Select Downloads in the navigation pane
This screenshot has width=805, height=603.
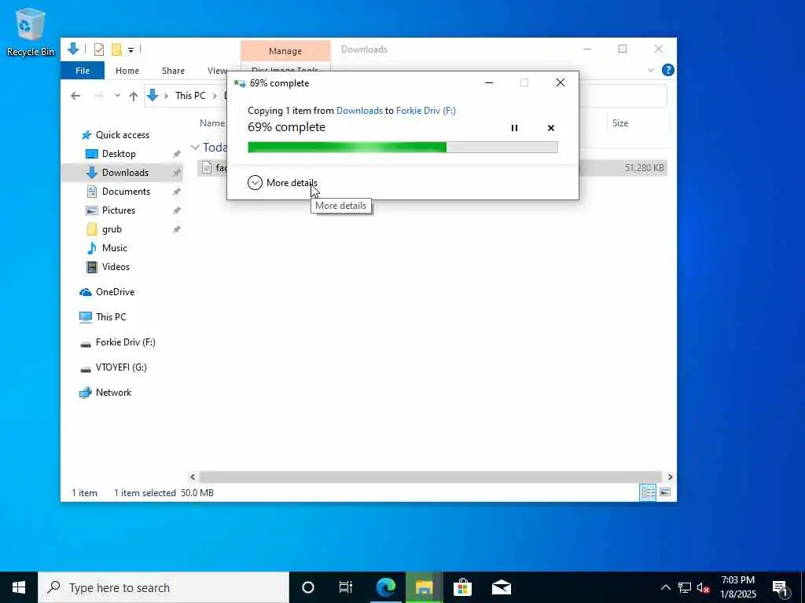(125, 173)
